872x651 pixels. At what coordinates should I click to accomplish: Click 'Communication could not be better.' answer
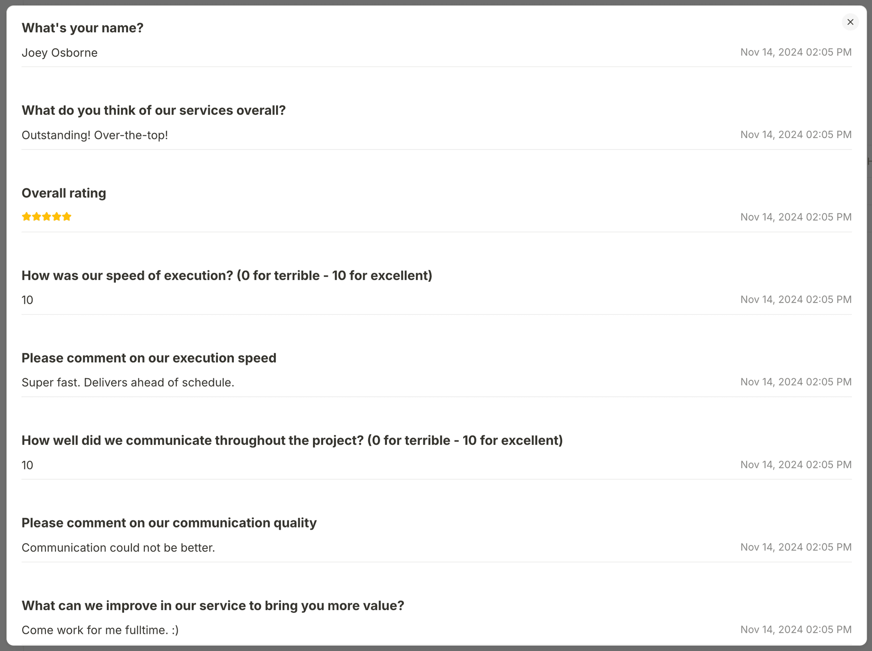pos(119,548)
